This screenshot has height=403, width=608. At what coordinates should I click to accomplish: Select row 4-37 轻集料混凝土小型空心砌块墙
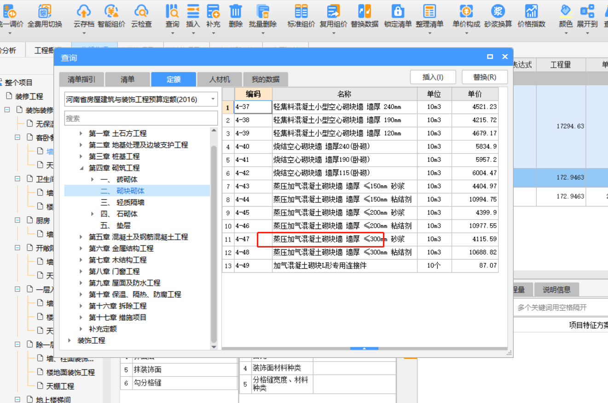click(360, 107)
